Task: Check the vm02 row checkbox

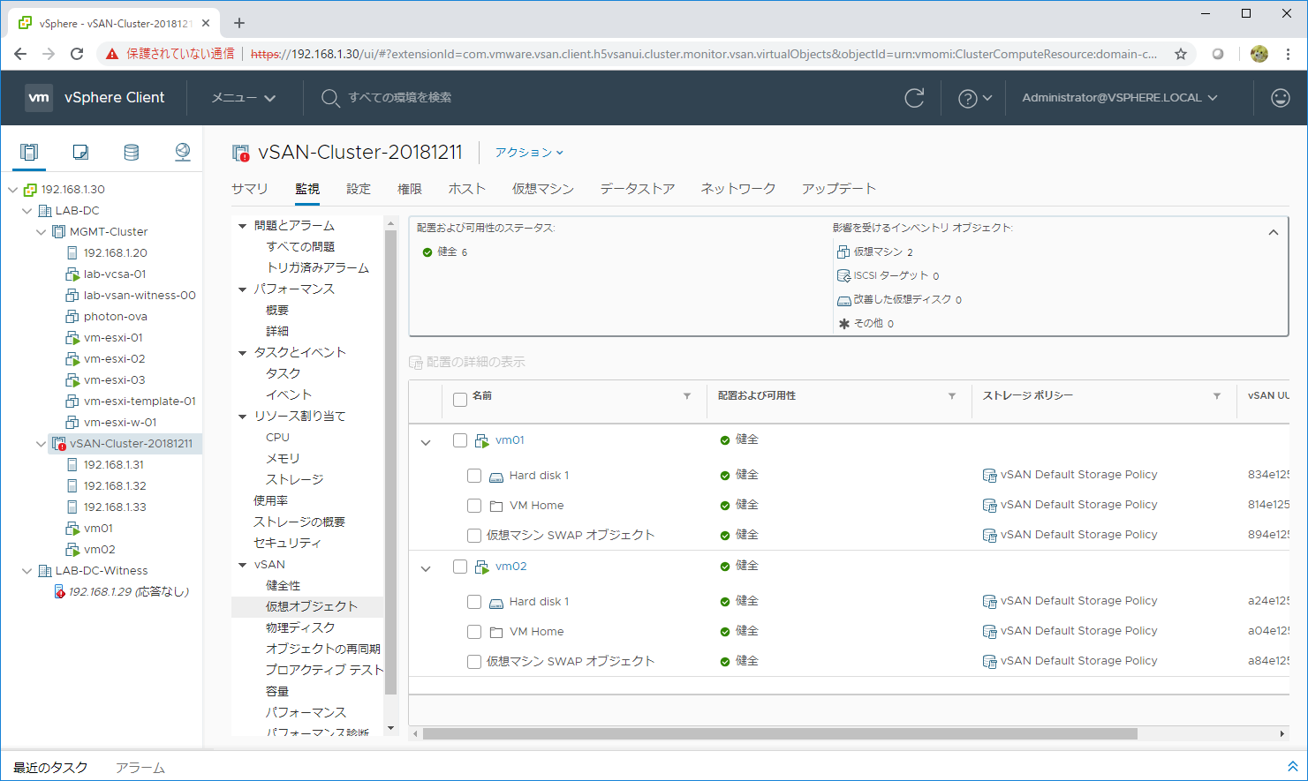Action: 460,567
